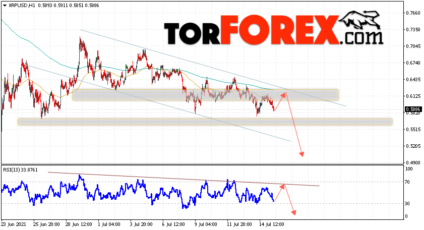Image resolution: width=424 pixels, height=230 pixels.
Task: Select the 3 Jul 20:00 time label
Action: point(142,224)
